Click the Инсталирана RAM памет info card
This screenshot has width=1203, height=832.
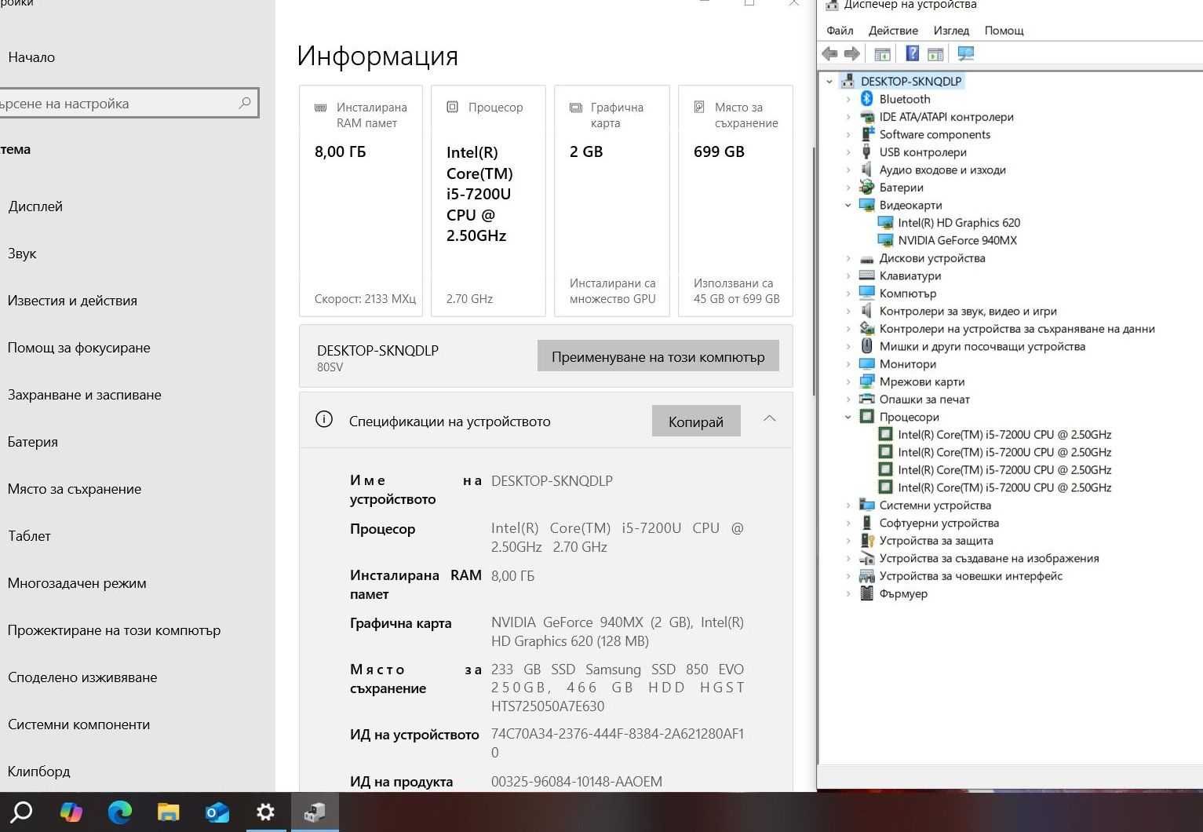pos(361,201)
